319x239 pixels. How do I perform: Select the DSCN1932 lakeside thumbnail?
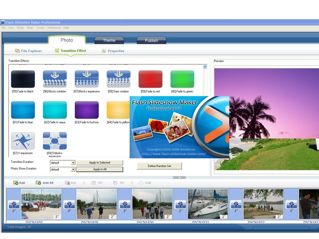click(263, 204)
